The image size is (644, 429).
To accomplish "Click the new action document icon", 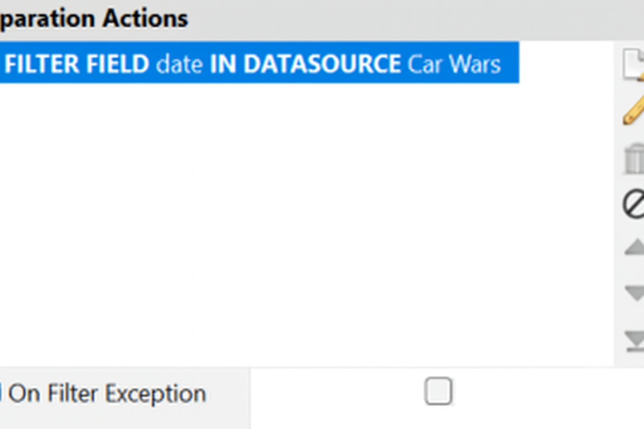I will (634, 64).
